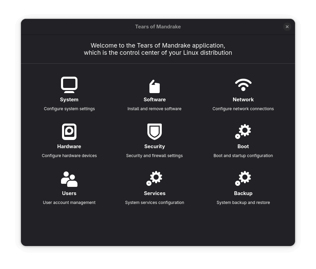The width and height of the screenshot is (316, 269).
Task: Click "User account management" description
Action: pos(69,203)
